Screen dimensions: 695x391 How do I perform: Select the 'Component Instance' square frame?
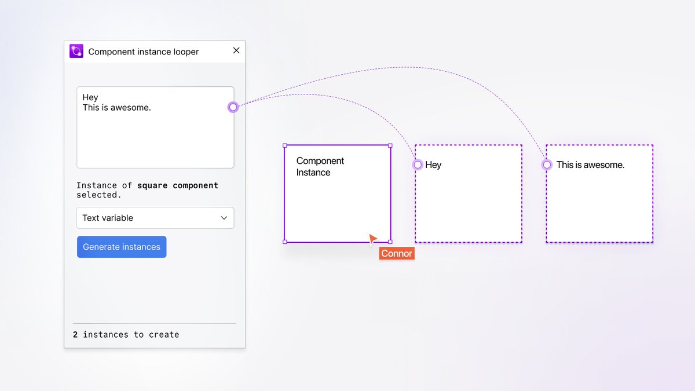click(338, 193)
